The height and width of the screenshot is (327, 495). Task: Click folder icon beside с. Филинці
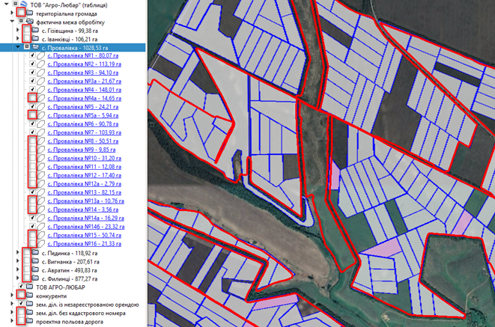point(35,278)
